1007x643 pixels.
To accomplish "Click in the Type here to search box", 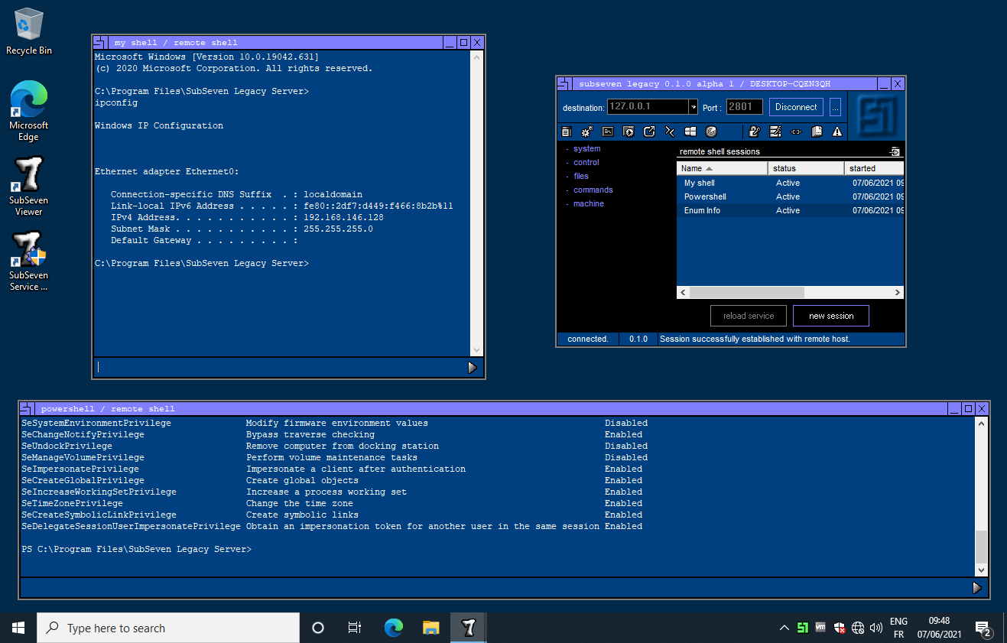I will [168, 628].
